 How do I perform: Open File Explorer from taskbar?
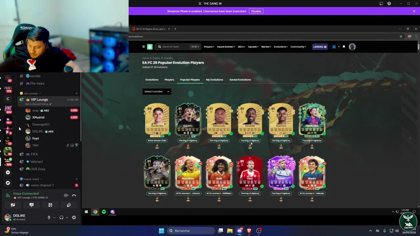[230, 231]
